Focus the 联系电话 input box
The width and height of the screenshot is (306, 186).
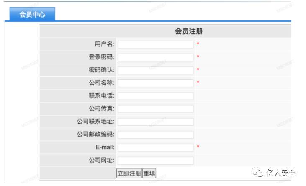click(x=155, y=96)
